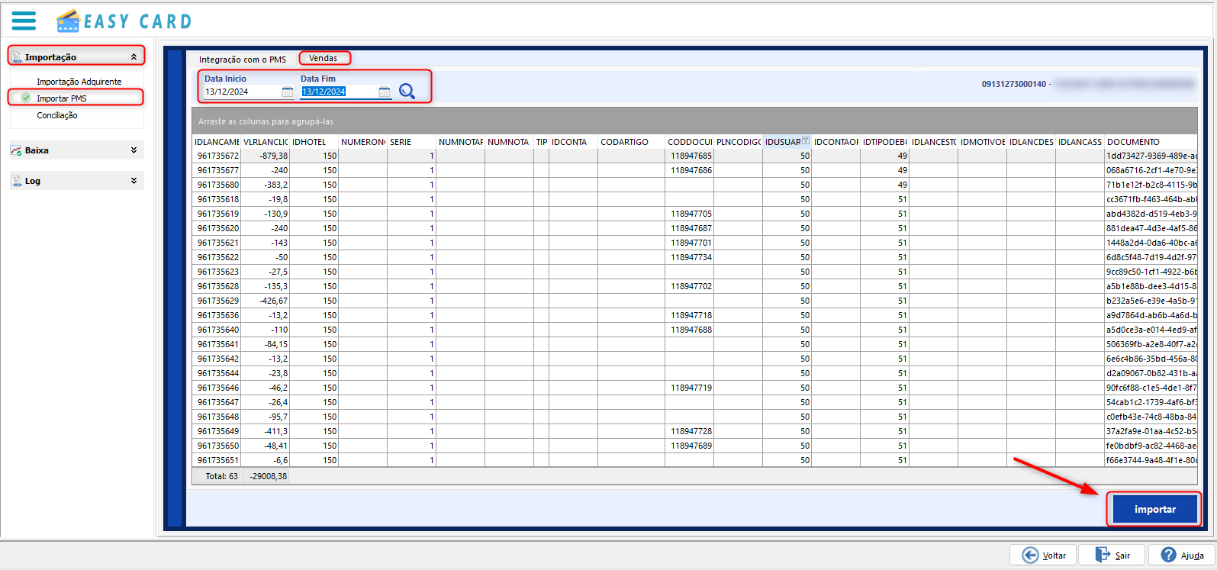Click the IDUSUAR column filter icon
This screenshot has height=570, width=1217.
click(x=806, y=140)
